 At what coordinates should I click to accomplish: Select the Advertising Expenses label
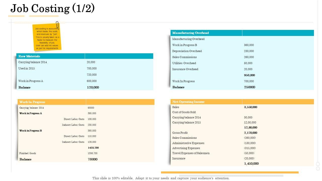tap(186, 148)
